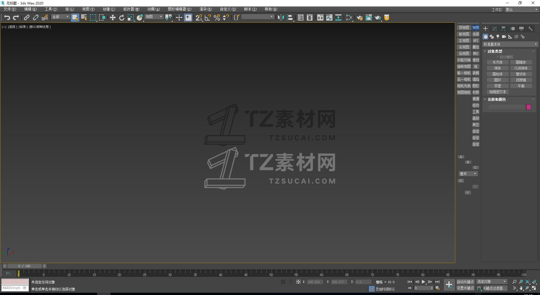Open the Utilities wrench panel
The image size is (540, 295).
click(x=530, y=29)
